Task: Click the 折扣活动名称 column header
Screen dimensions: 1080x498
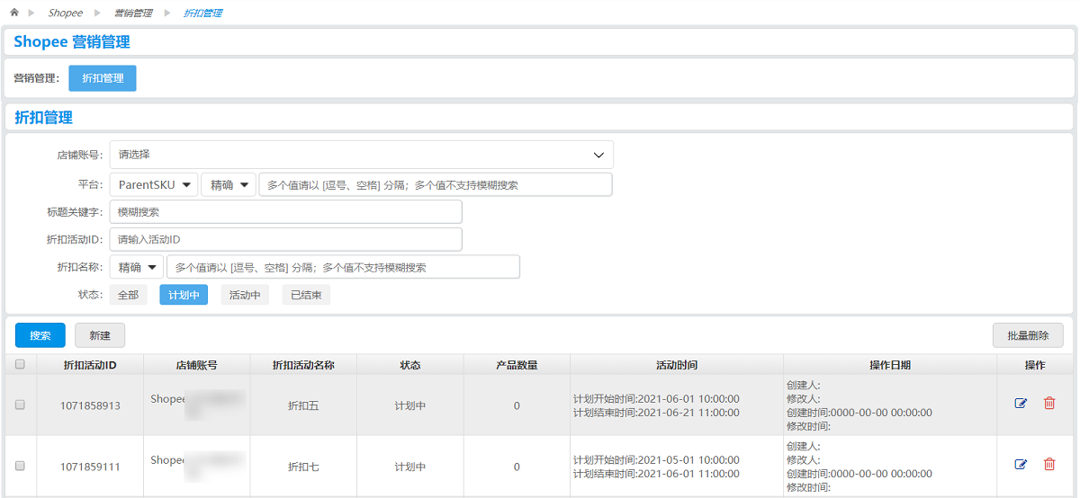Action: click(304, 365)
